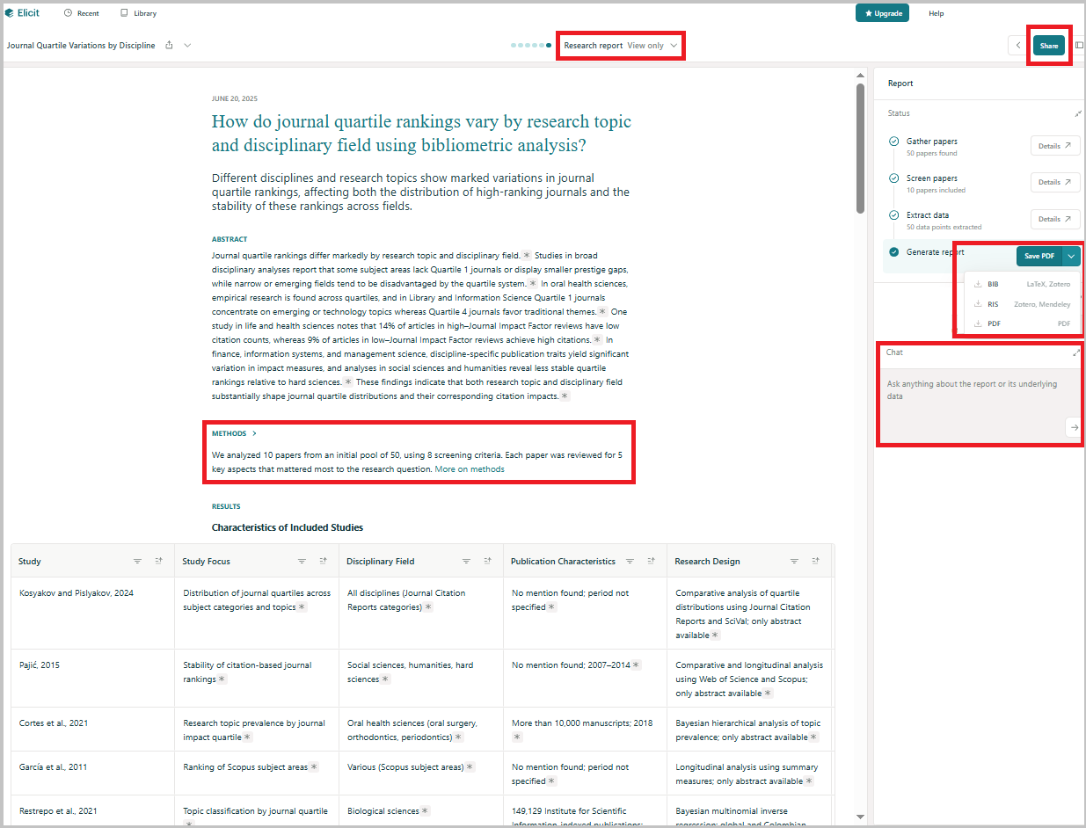The width and height of the screenshot is (1086, 828).
Task: Collapse the Status section with the arrows icon
Action: coord(1078,113)
